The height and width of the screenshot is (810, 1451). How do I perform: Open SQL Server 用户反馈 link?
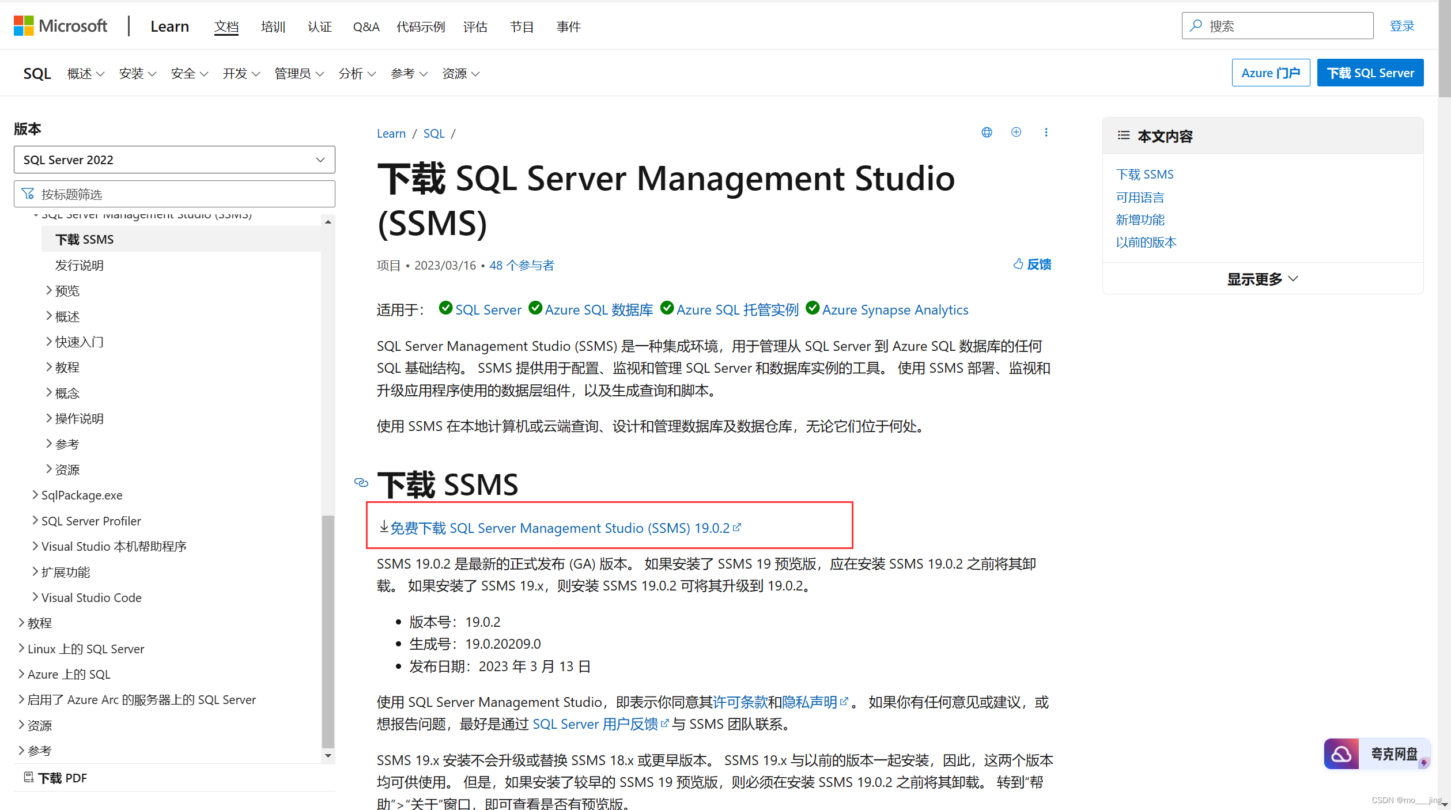coord(600,724)
